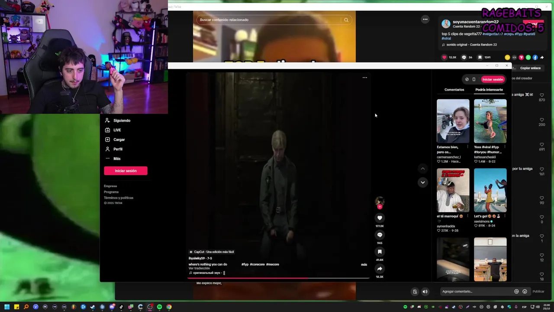
Task: Click Copiar enlace button
Action: click(530, 68)
